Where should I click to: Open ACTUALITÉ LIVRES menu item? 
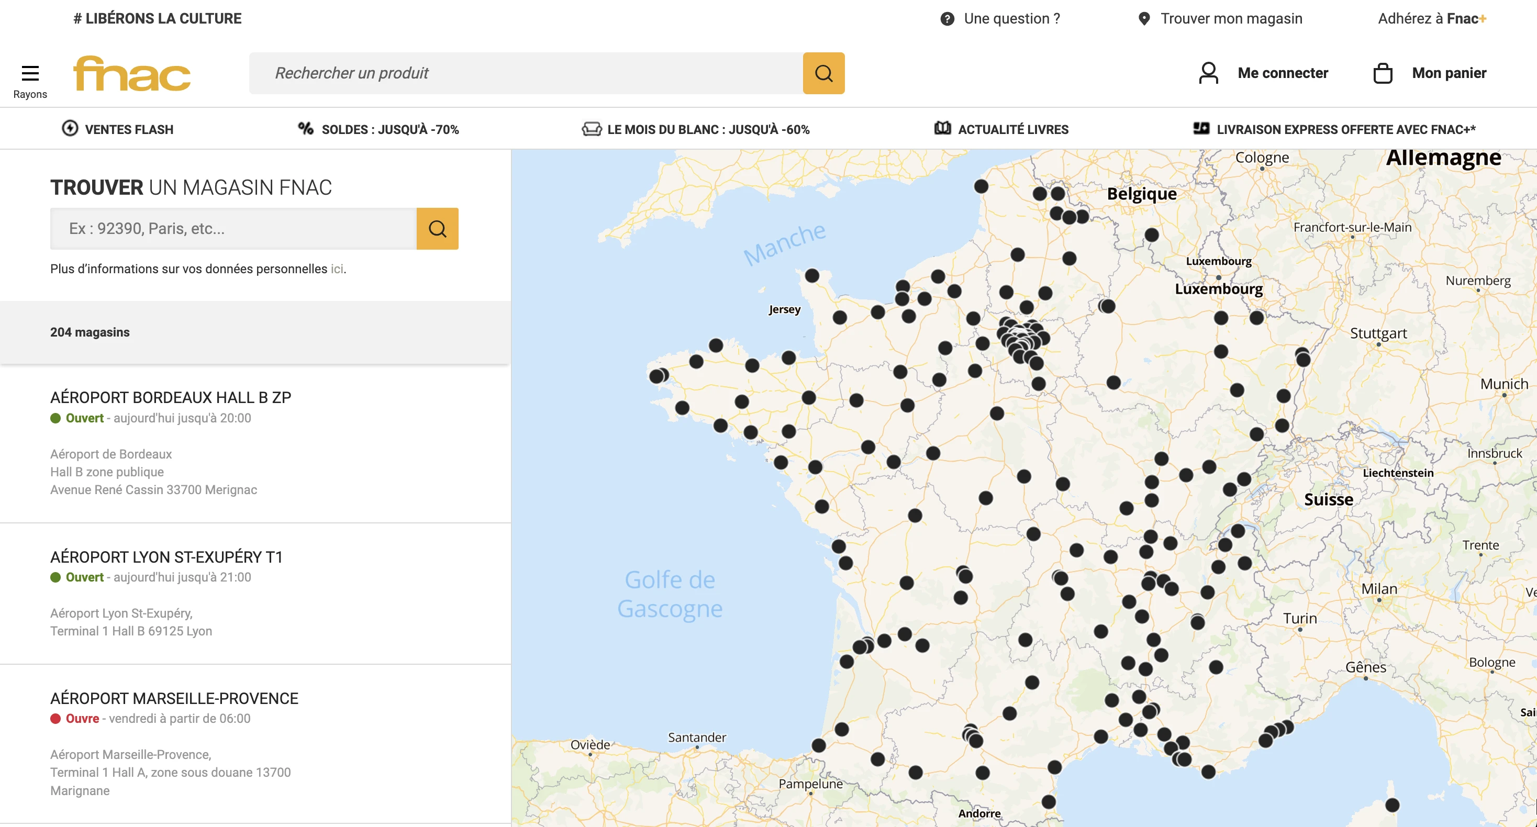tap(1001, 129)
